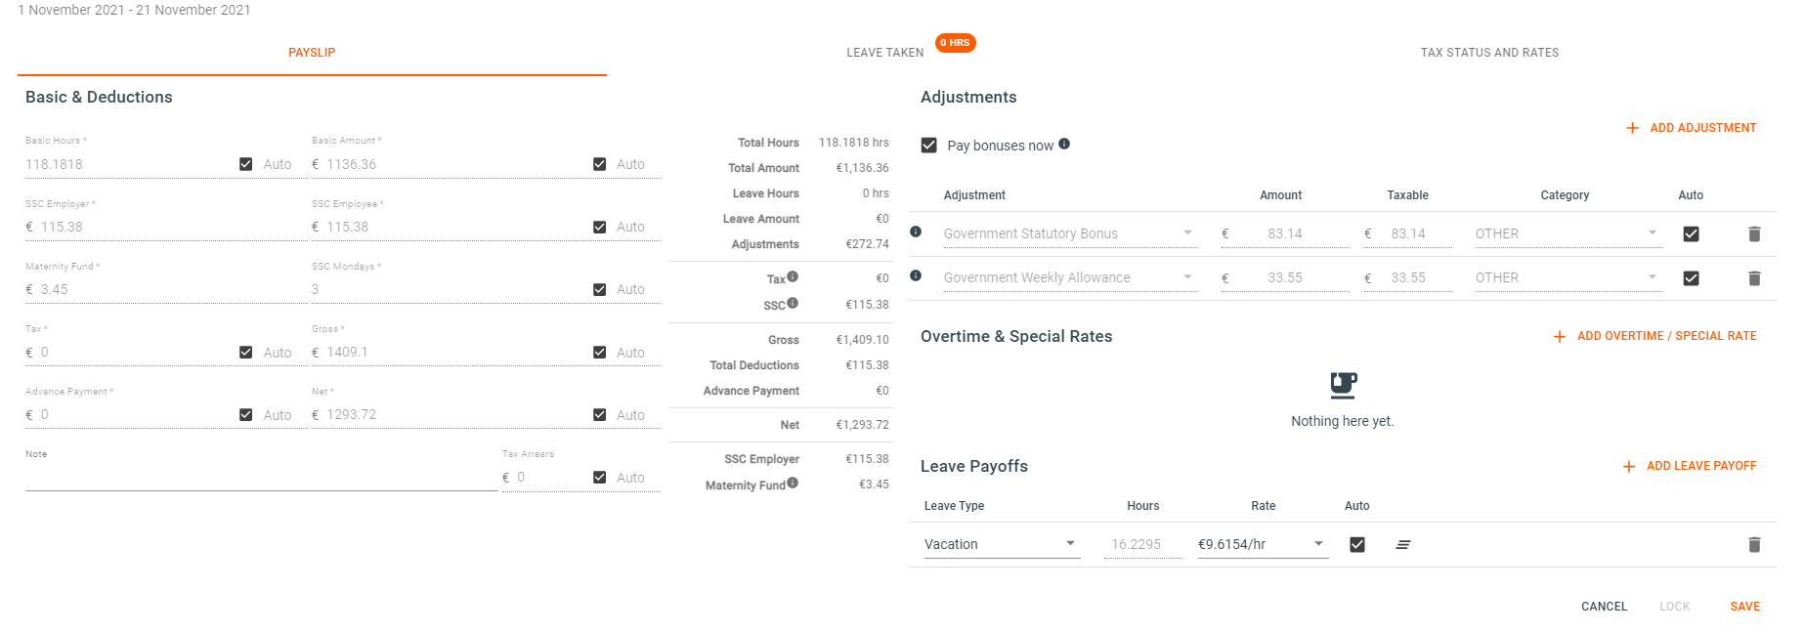Click the Note input field
1804x632 pixels.
tap(262, 478)
